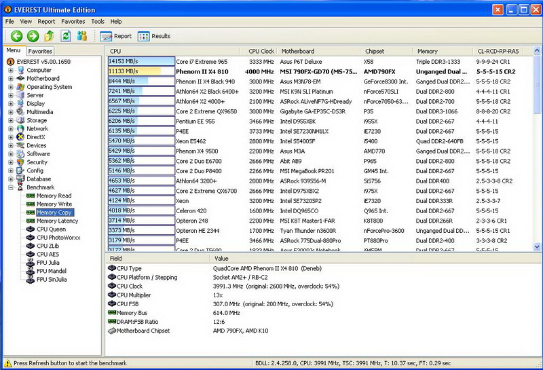543x370 pixels.
Task: Select the Storage drive icon
Action: point(21,120)
